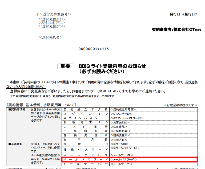Click the ■基本情報 section cell
Screen dimensions: 205x169
pyautogui.click(x=18, y=154)
